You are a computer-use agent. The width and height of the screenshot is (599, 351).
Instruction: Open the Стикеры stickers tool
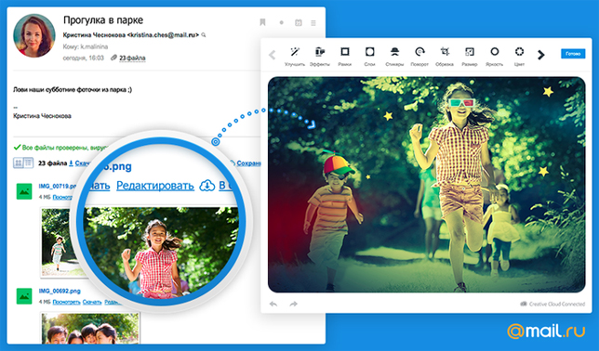[x=394, y=57]
